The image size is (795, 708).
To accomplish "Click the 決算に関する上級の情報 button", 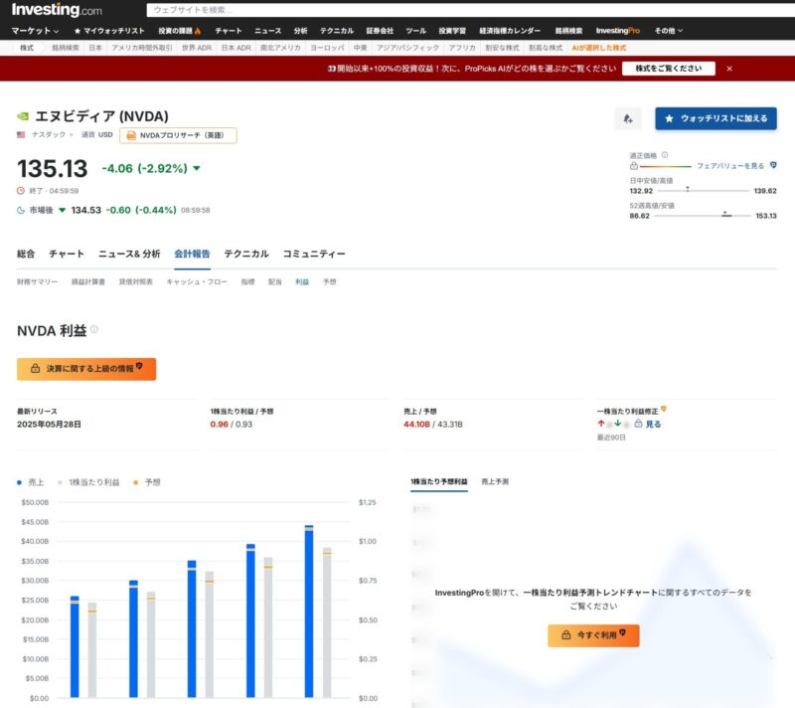I will [x=86, y=369].
